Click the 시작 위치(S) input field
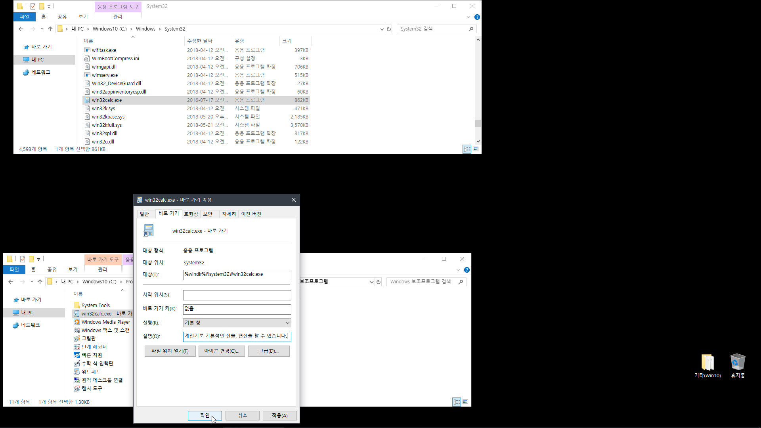761x428 pixels. (x=237, y=295)
